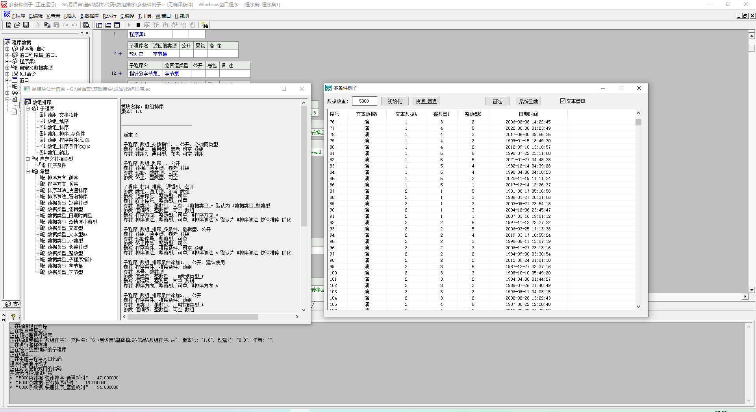
Task: Click the Dll命令 tree icon
Action: (15, 74)
